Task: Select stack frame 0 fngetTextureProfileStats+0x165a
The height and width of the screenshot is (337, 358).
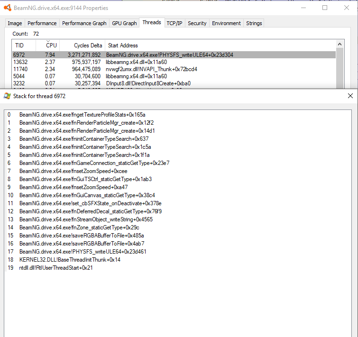Action: [178, 115]
